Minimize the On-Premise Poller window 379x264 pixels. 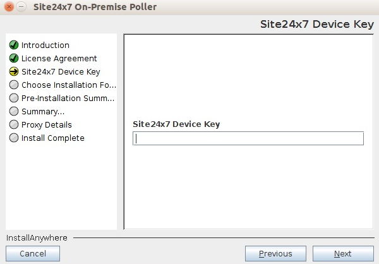point(21,7)
